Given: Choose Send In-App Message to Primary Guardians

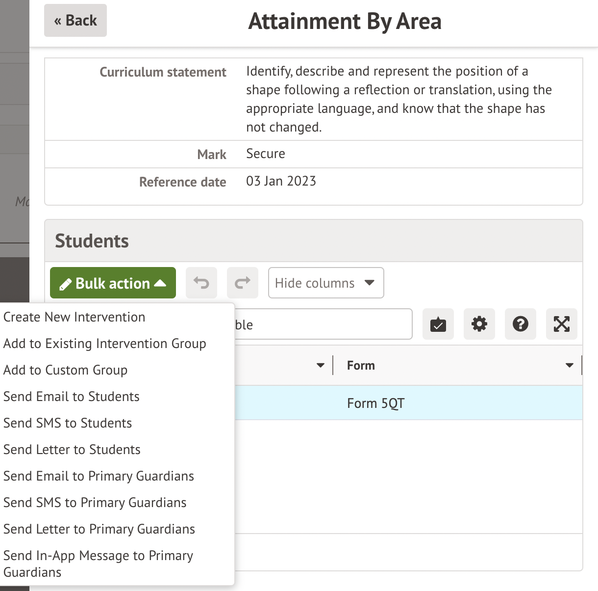Looking at the screenshot, I should click(x=98, y=564).
